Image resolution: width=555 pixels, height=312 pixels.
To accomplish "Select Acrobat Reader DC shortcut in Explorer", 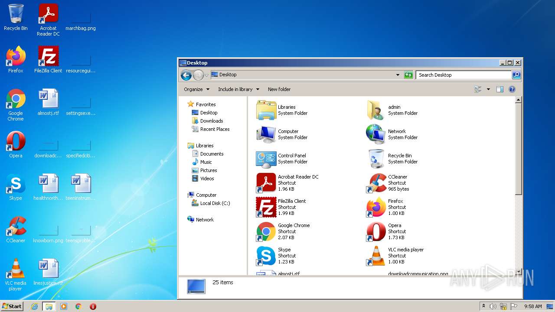I will (266, 183).
